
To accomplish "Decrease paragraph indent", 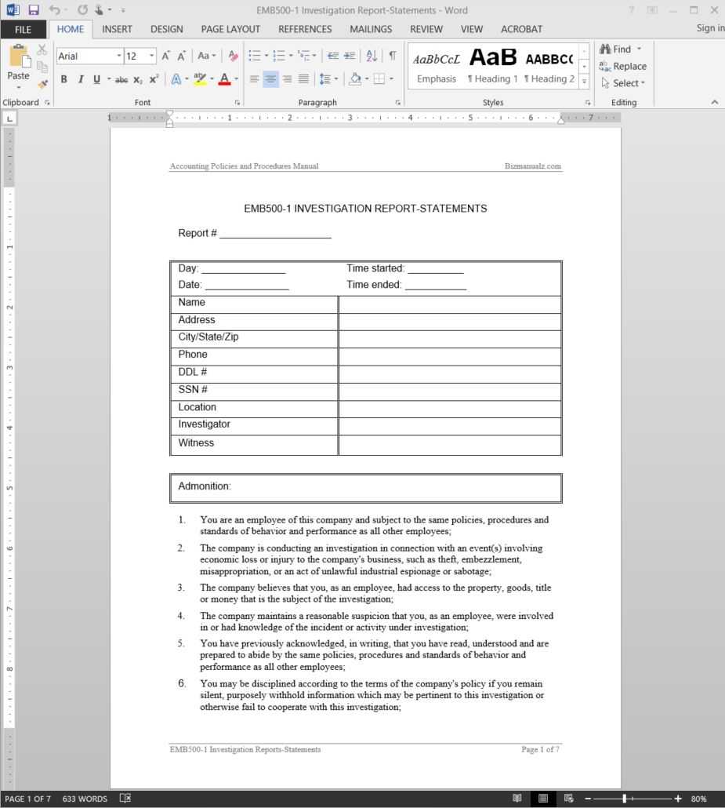I will tap(333, 55).
